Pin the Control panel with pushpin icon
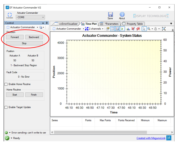The width and height of the screenshot is (179, 143). pyautogui.click(x=47, y=23)
